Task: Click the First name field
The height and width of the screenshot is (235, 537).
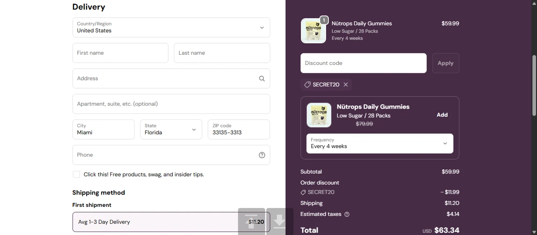Action: click(120, 53)
